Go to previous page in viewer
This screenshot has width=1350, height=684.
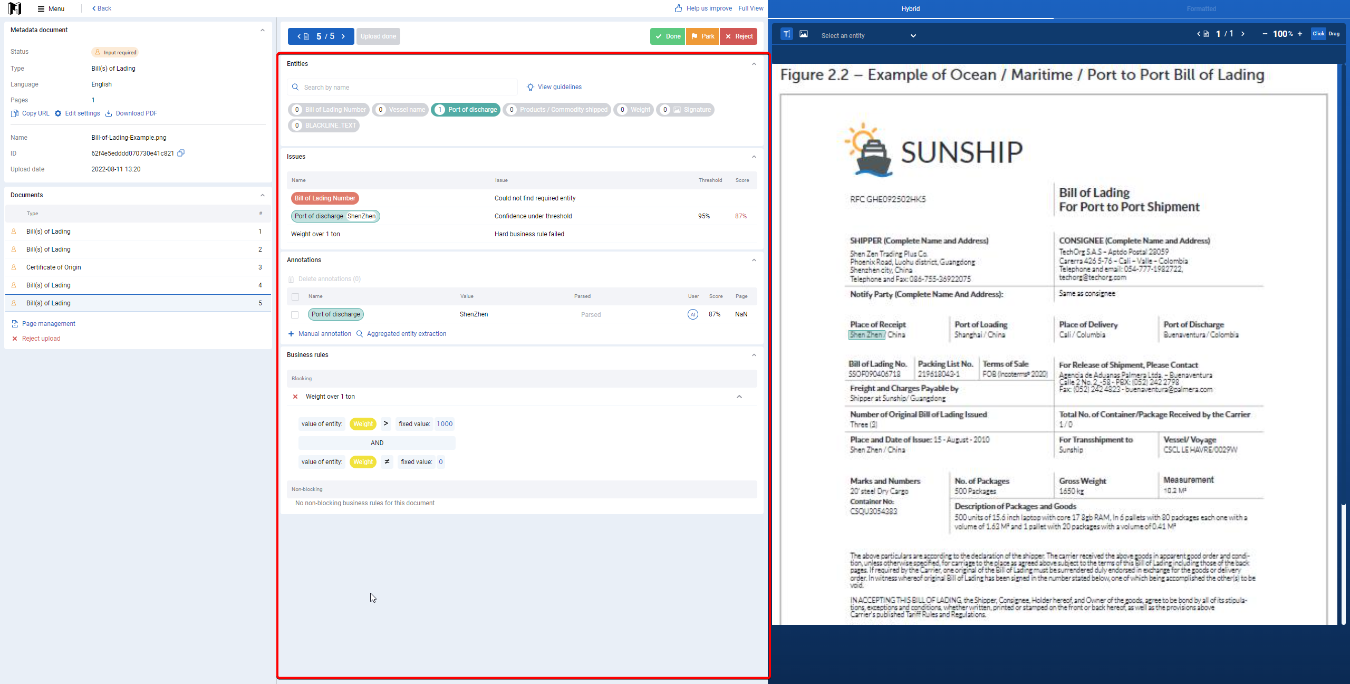[1198, 34]
